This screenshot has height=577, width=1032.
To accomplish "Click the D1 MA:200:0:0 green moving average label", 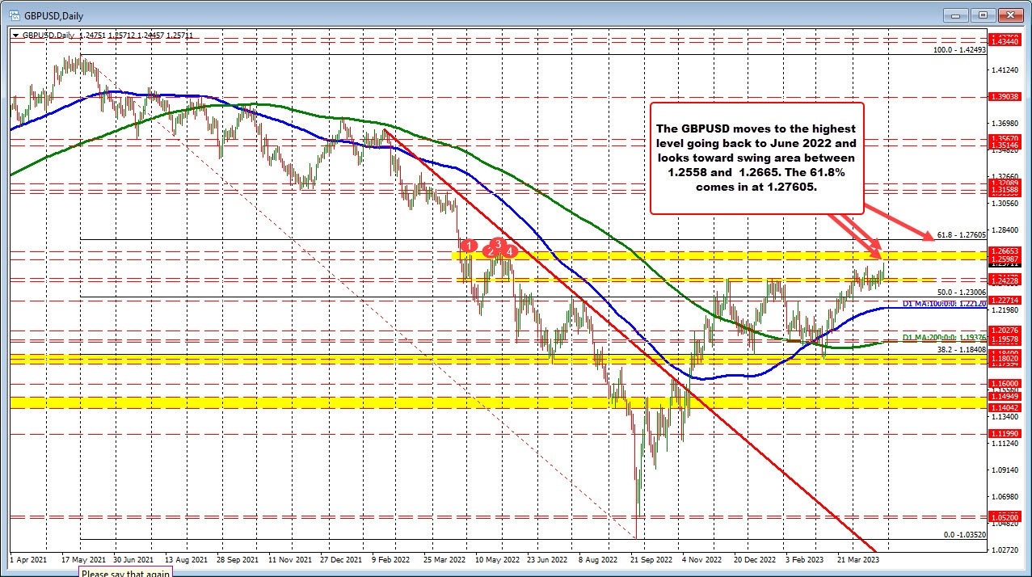I will coord(944,337).
